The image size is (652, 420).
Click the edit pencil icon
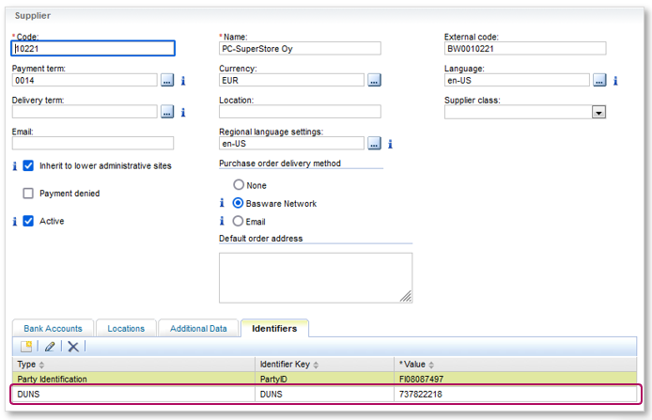pos(51,347)
